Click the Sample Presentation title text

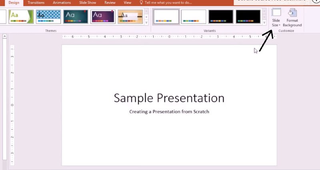pyautogui.click(x=169, y=98)
